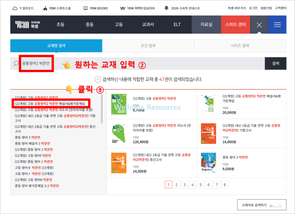The height and width of the screenshot is (214, 295).
Task: Select (22개정) 고등 영어I 박준언
Action: click(x=33, y=155)
